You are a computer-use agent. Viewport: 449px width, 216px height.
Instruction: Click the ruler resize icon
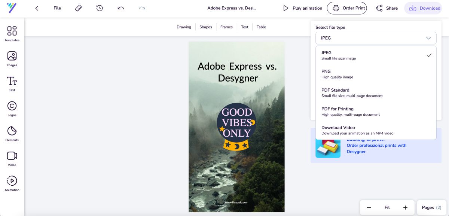[x=78, y=8]
